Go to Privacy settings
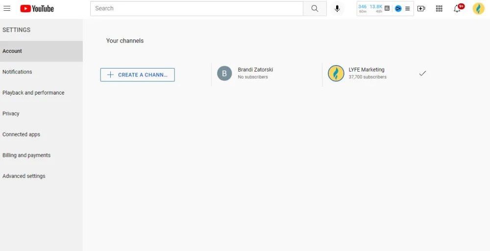Image resolution: width=490 pixels, height=251 pixels. click(x=41, y=113)
